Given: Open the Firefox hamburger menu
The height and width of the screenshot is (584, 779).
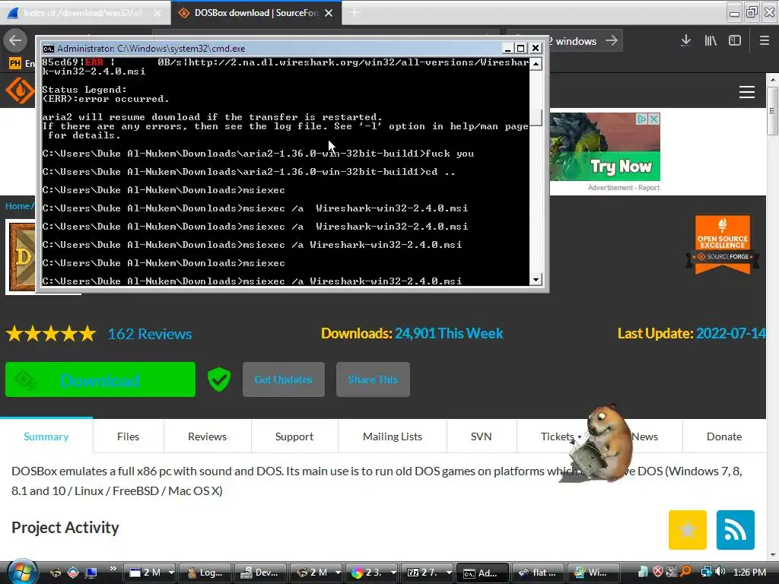Looking at the screenshot, I should coord(764,41).
